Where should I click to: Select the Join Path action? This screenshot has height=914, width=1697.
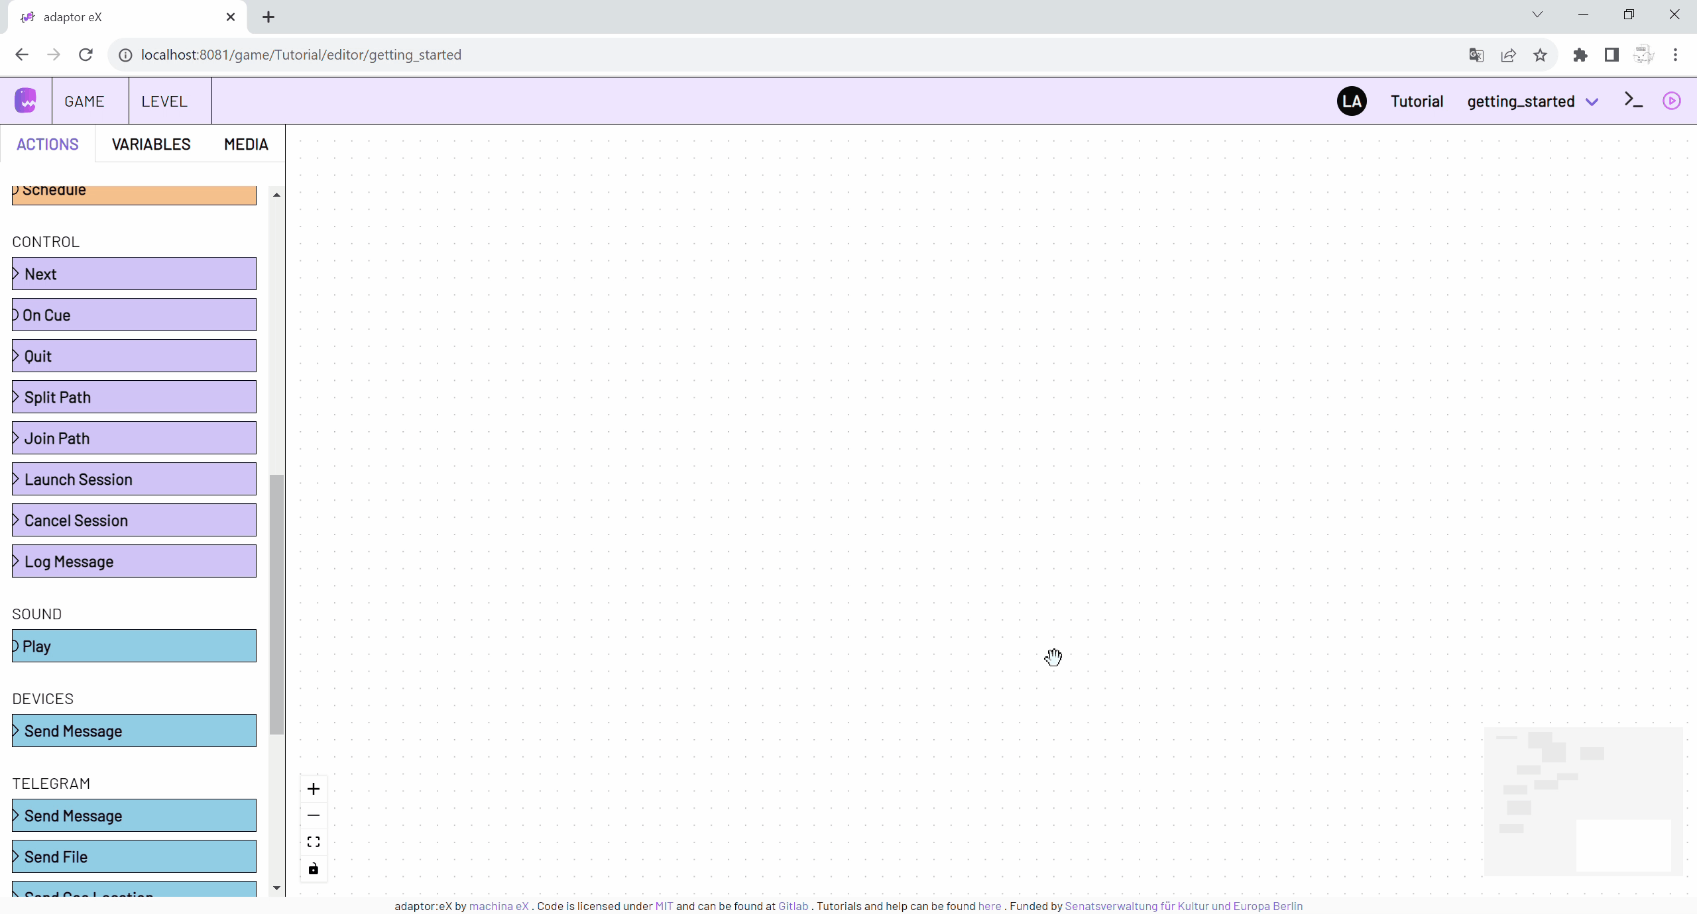click(x=134, y=438)
